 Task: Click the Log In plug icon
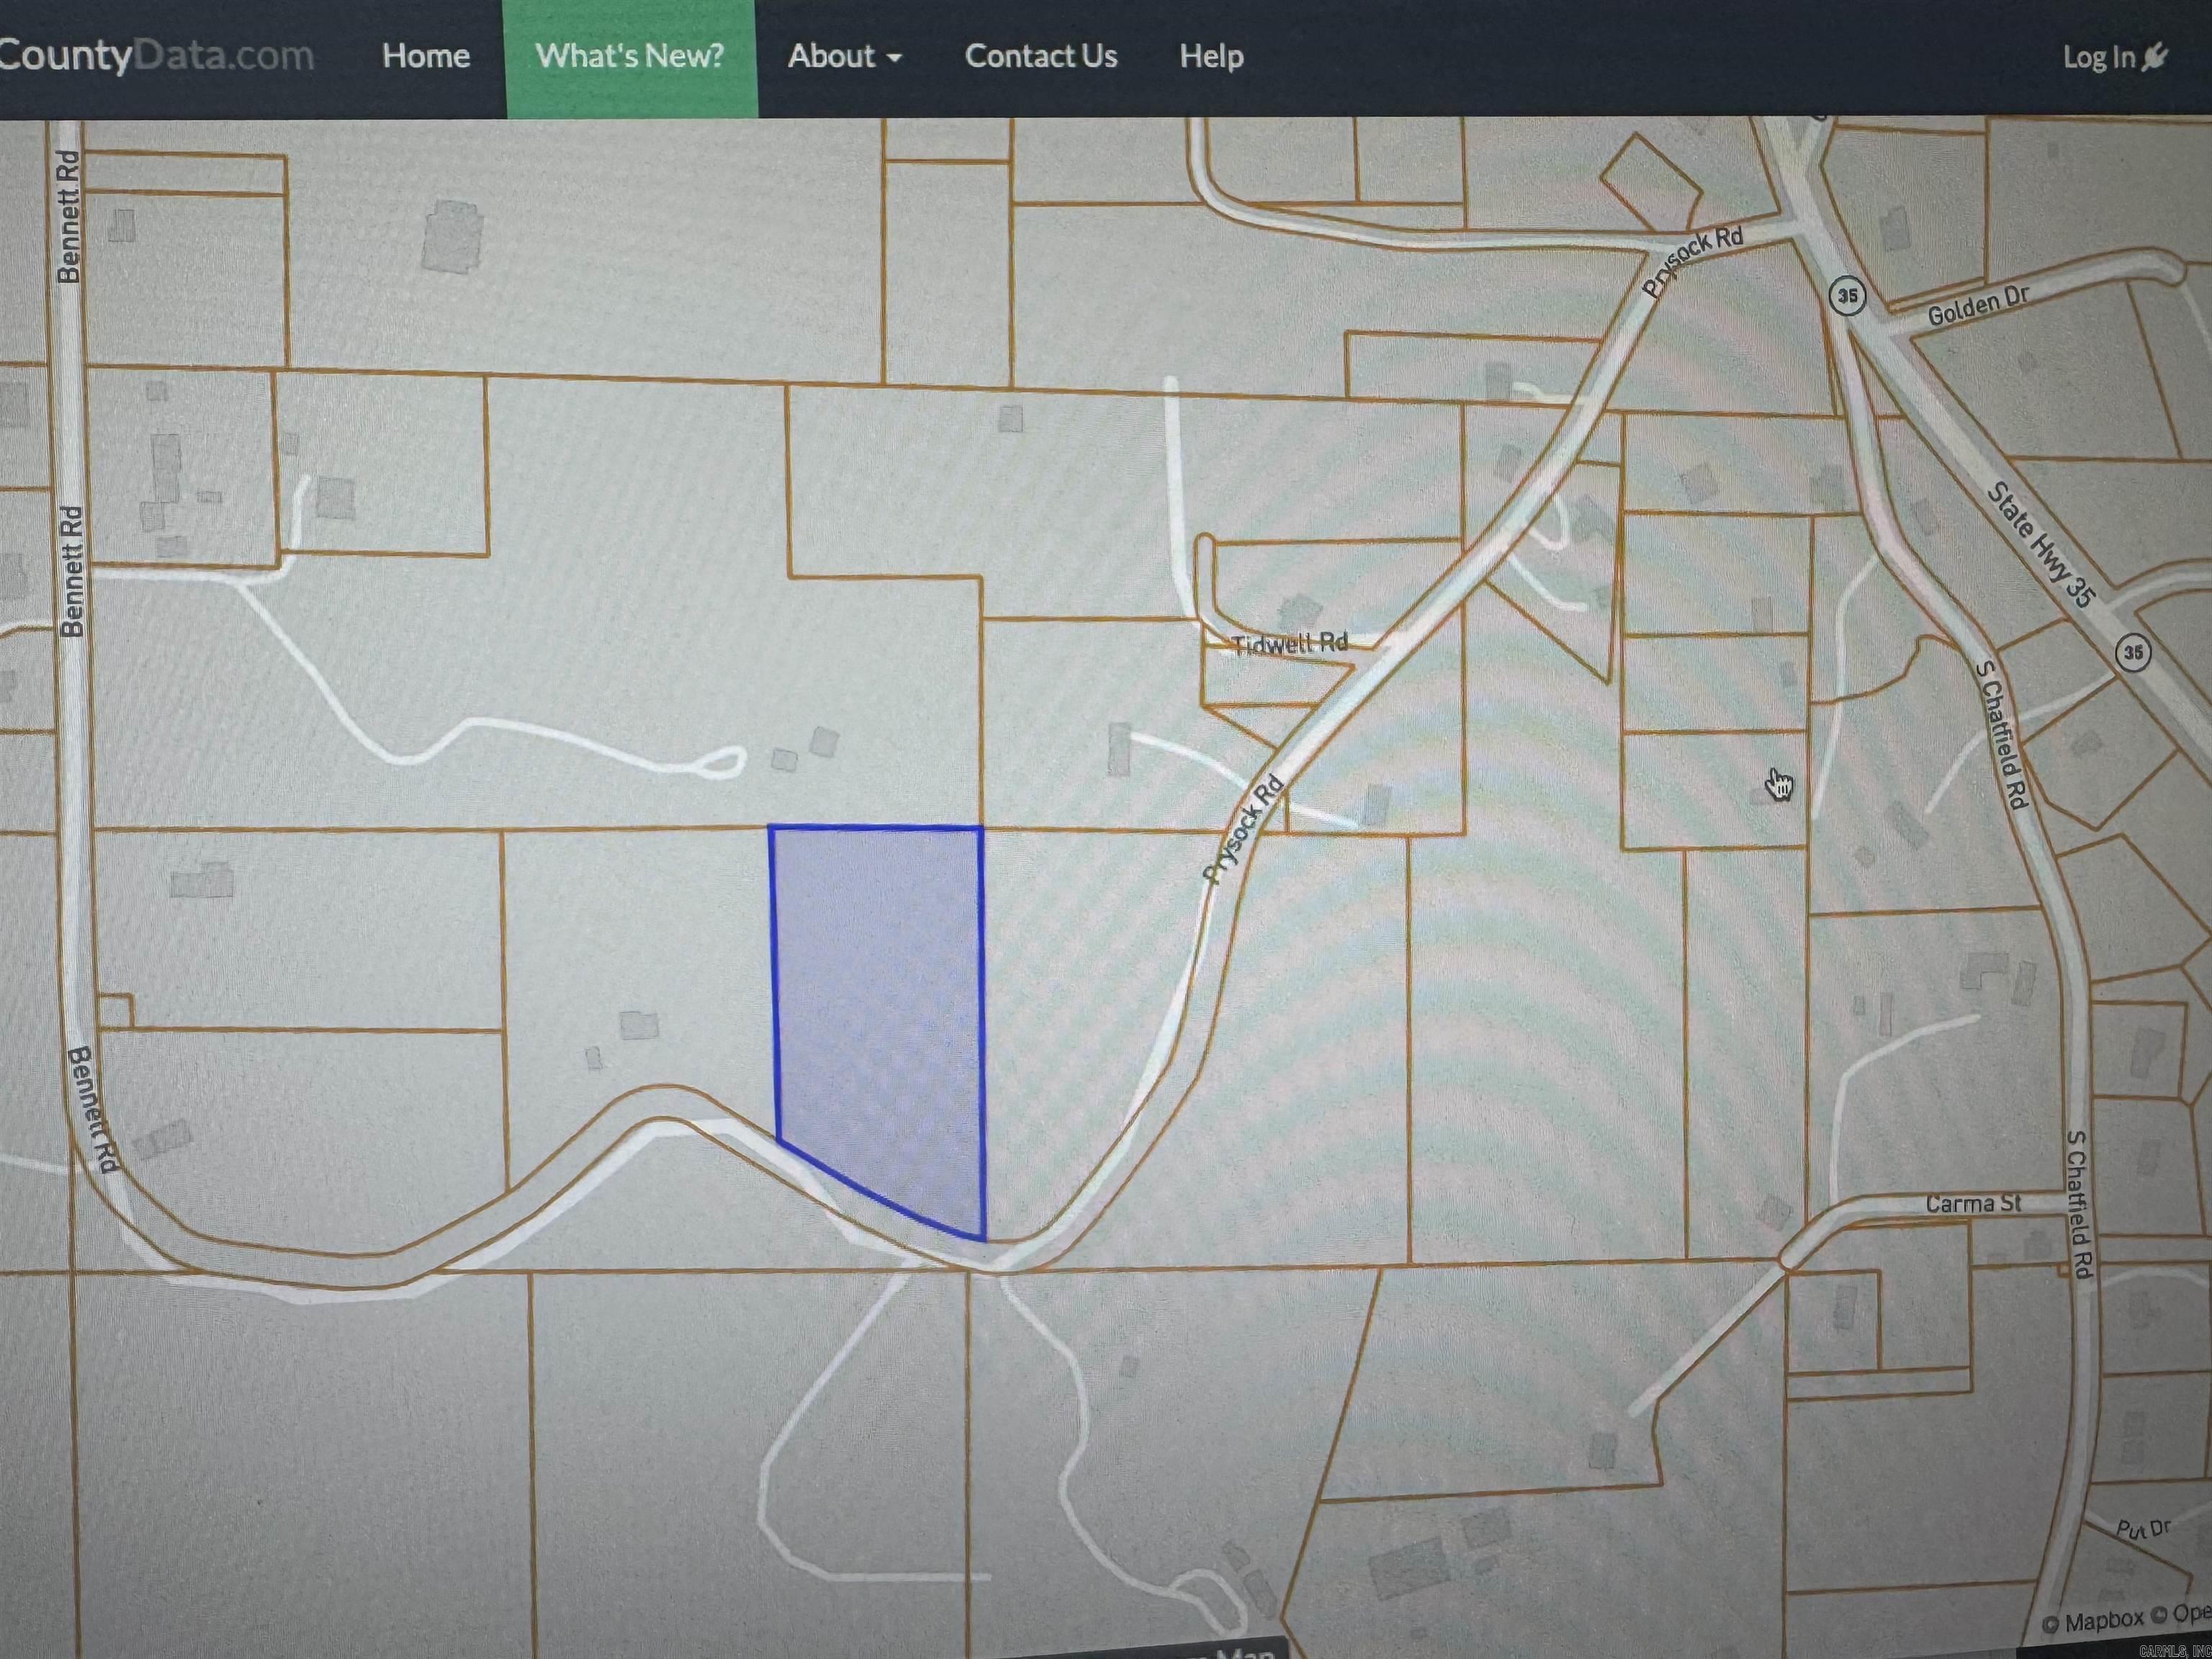click(2156, 57)
